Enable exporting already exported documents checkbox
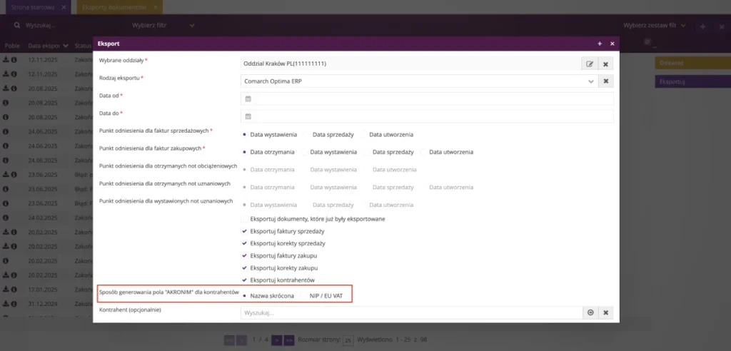Image resolution: width=731 pixels, height=351 pixels. coord(244,218)
